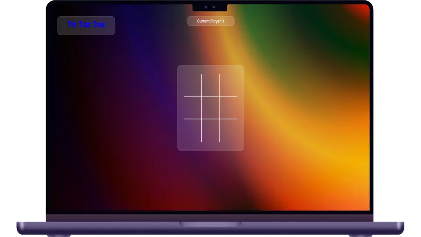Choose the middle-right cell of the grid
This screenshot has height=237, width=421.
click(x=228, y=108)
